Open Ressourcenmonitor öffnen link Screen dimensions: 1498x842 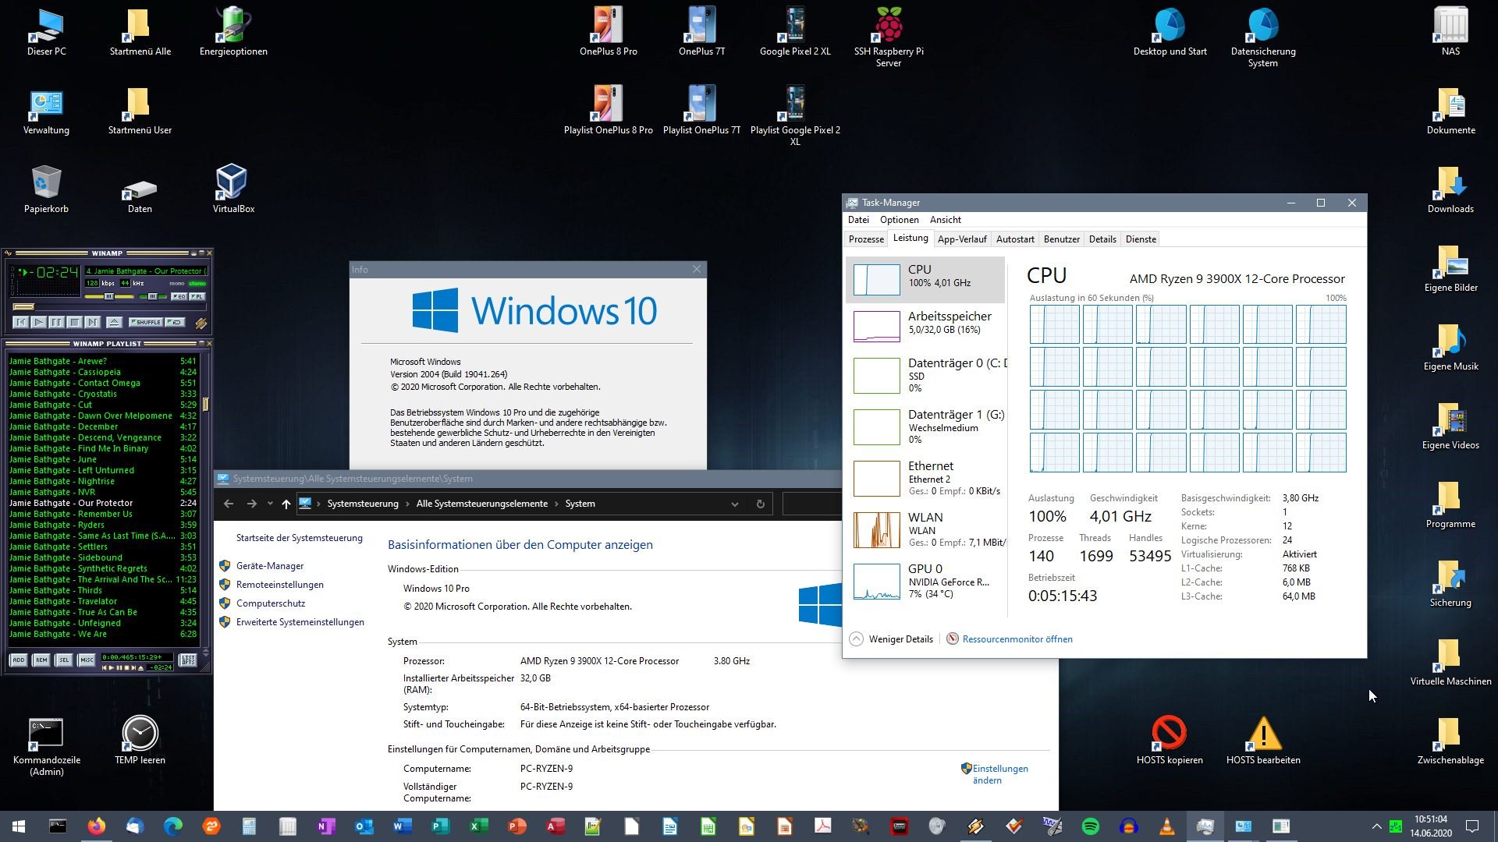1017,639
